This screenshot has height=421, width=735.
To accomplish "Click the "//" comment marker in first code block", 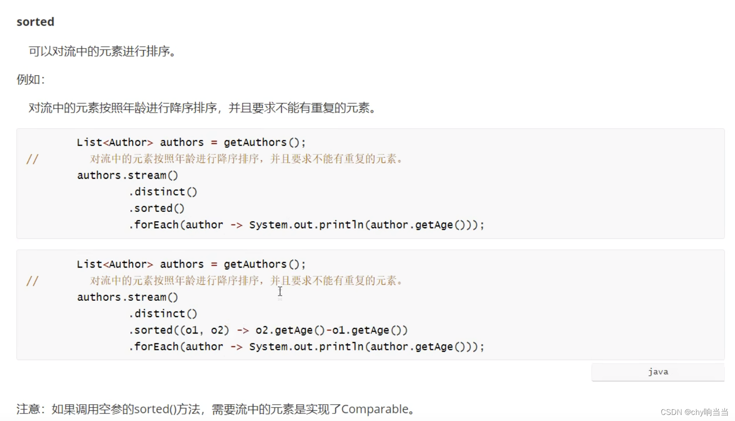I will click(32, 159).
